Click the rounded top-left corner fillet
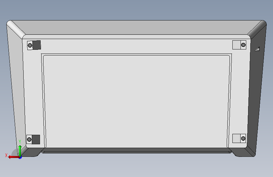Image resolution: width=273 pixels, height=177 pixels. [x=16, y=29]
